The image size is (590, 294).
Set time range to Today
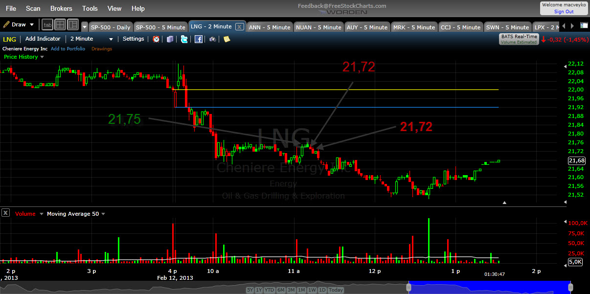pyautogui.click(x=336, y=290)
